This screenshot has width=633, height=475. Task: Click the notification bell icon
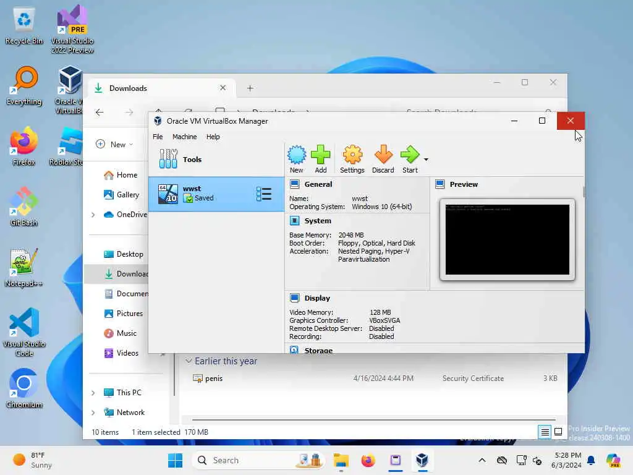click(591, 460)
